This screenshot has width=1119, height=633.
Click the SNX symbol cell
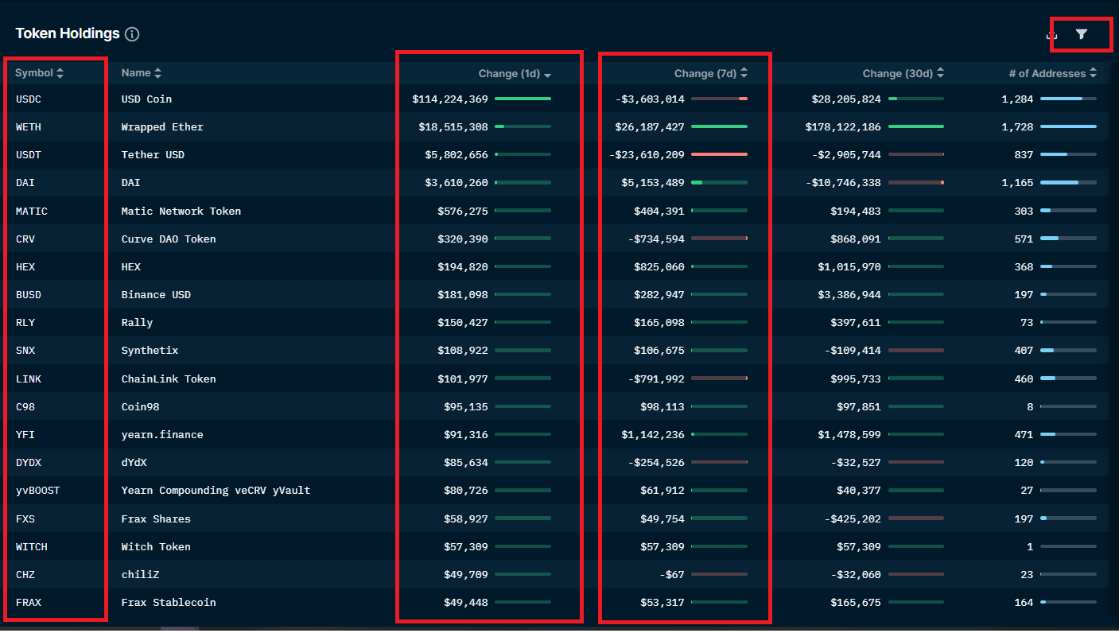[x=25, y=351]
